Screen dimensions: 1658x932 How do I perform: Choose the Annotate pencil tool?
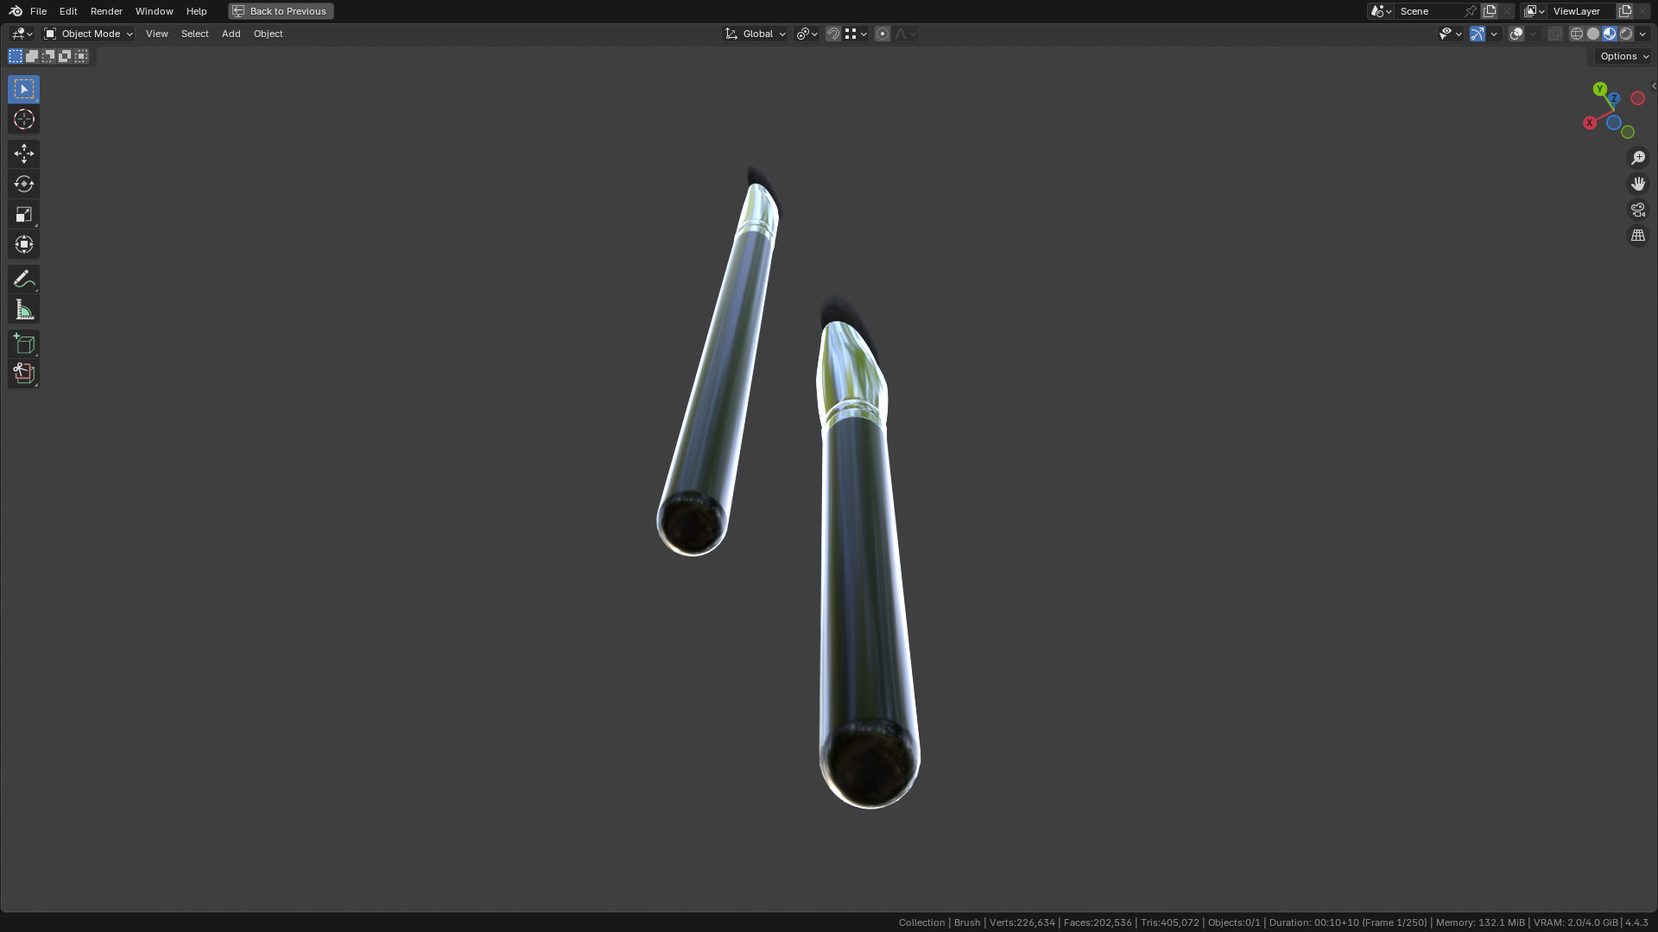tap(23, 279)
